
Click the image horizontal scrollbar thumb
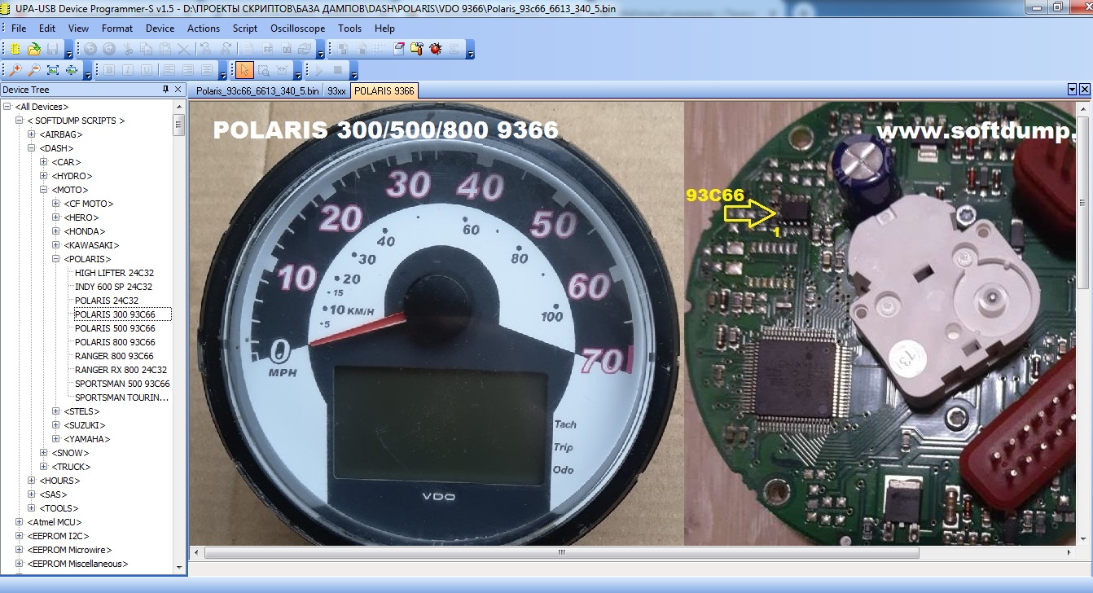560,552
